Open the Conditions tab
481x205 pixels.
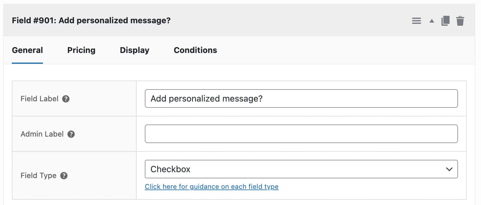click(x=195, y=50)
